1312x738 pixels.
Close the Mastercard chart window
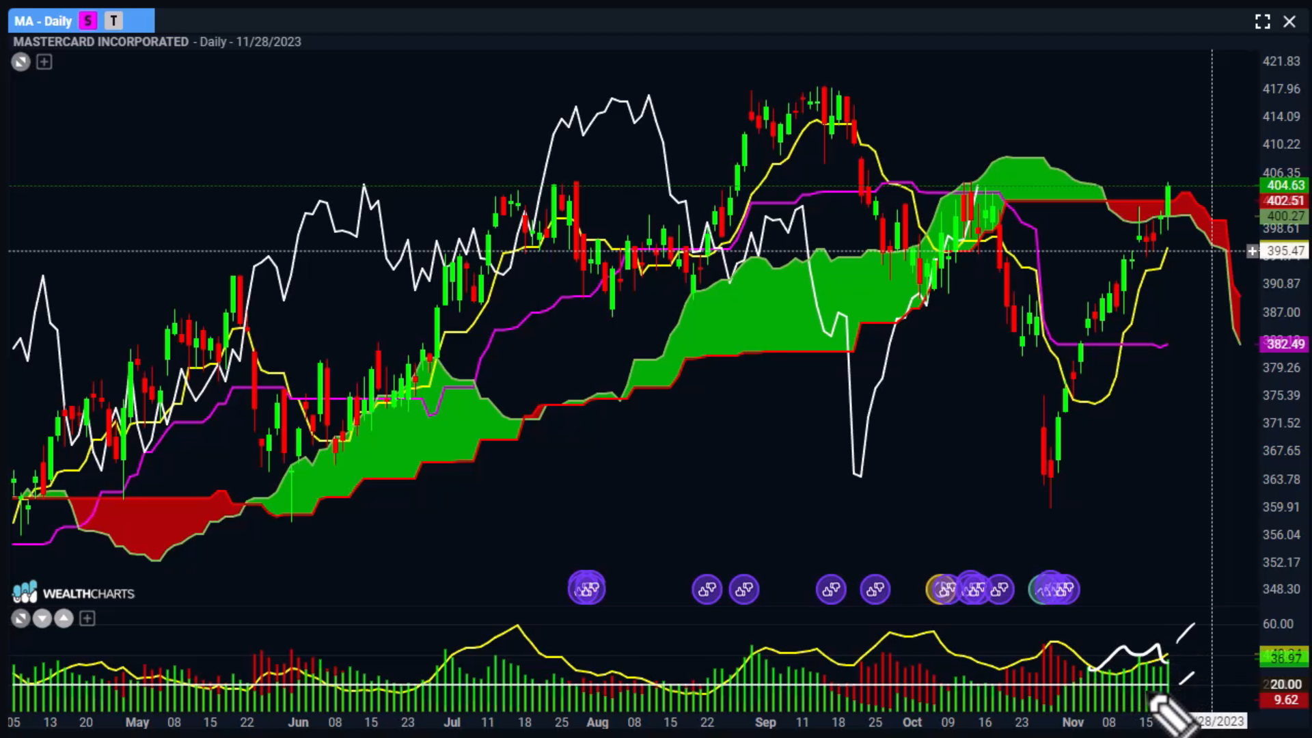point(1289,22)
